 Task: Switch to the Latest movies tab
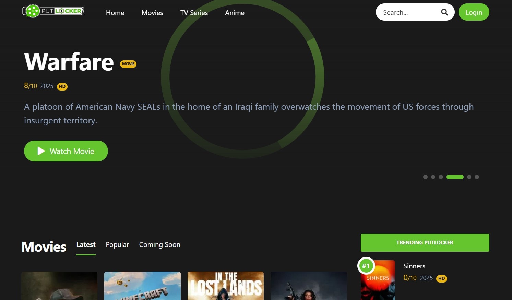tap(86, 245)
